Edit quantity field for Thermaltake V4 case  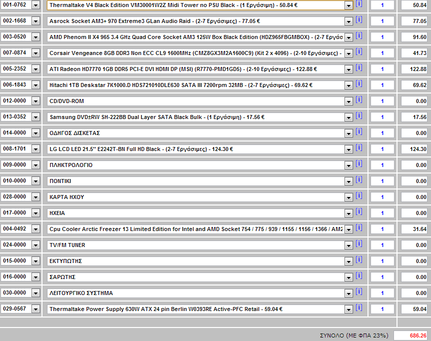point(382,5)
